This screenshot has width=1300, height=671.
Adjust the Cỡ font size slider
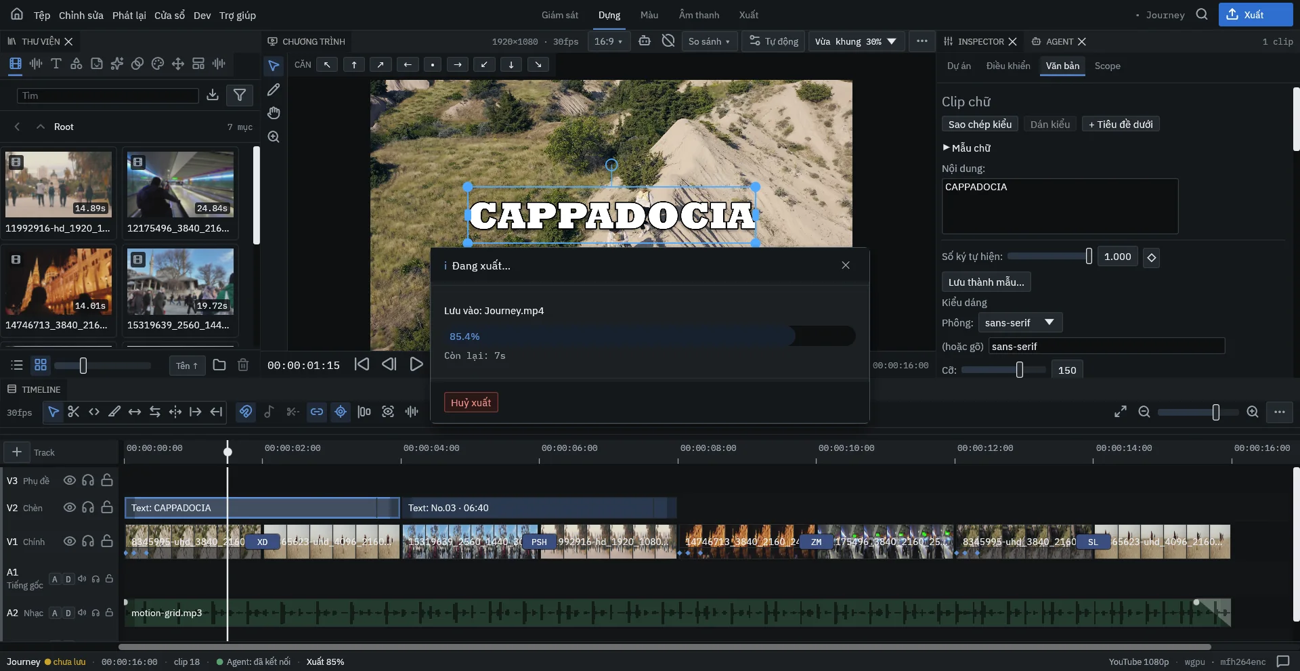point(1003,370)
